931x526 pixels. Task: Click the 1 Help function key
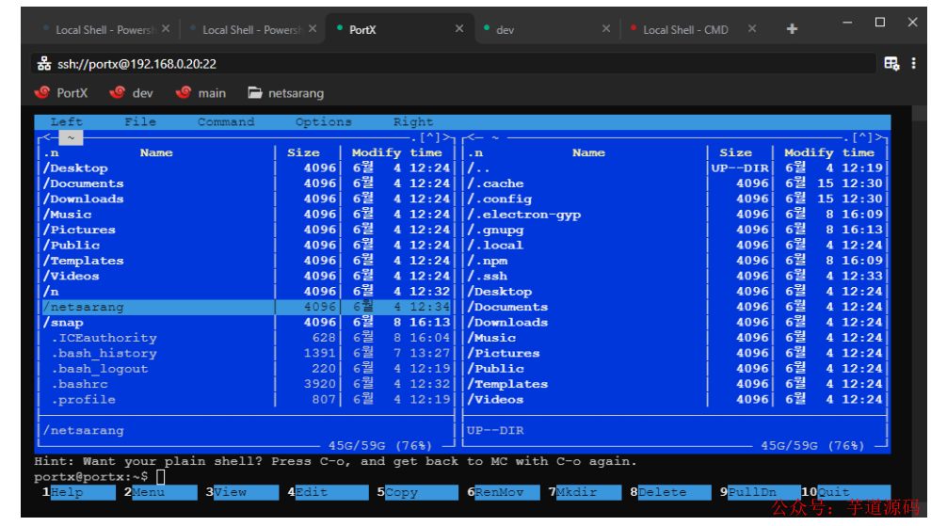pyautogui.click(x=79, y=492)
